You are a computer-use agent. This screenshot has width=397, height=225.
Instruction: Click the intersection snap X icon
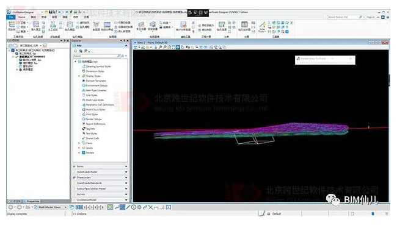151,207
